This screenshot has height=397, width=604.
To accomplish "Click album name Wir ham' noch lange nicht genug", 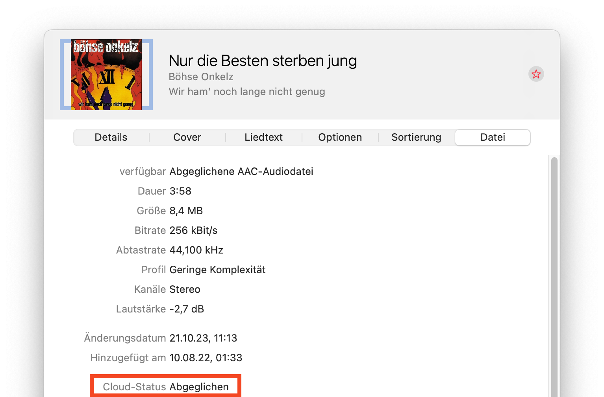I will click(x=247, y=92).
